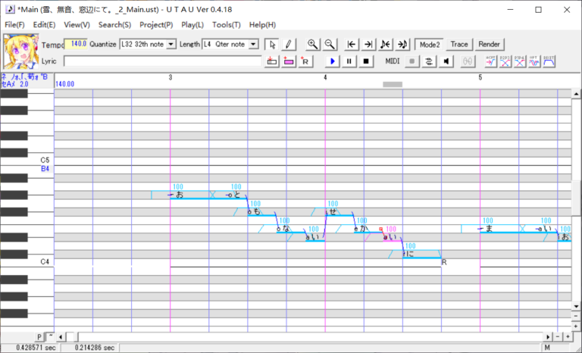Viewport: 582px width, 353px height.
Task: Click the Render button
Action: [490, 45]
